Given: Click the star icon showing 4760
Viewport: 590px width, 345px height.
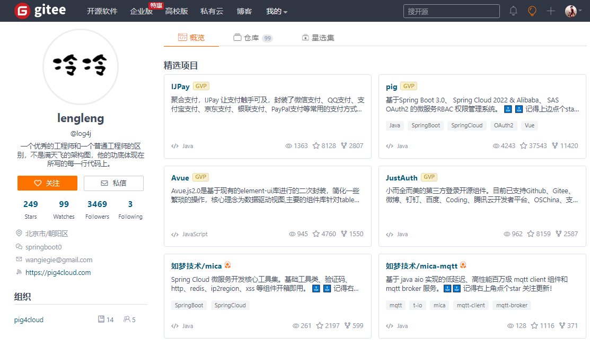Looking at the screenshot, I should (x=316, y=234).
